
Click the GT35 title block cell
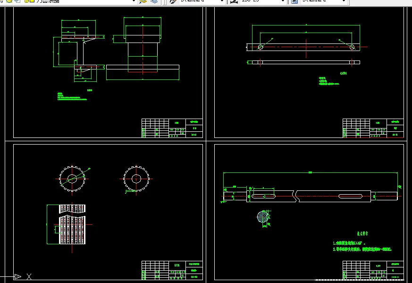[177, 266]
